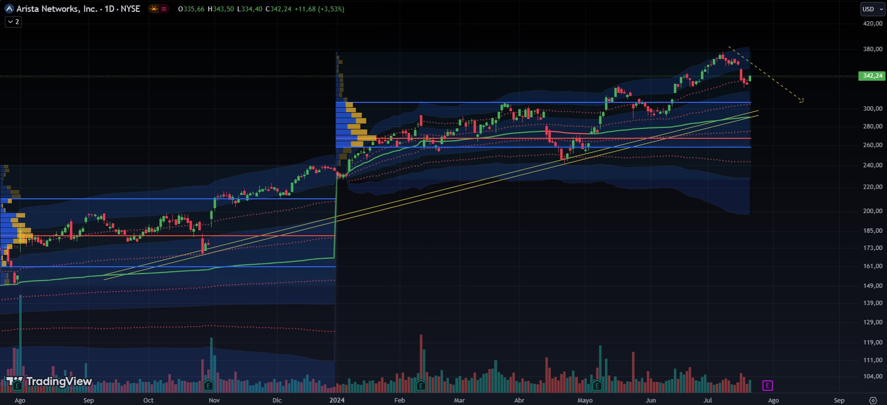Click the 240,00 price axis label

[x=873, y=165]
